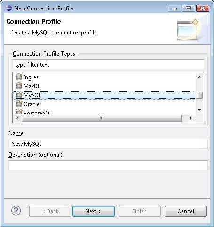Click the Cancel button
This screenshot has width=214, height=227.
pyautogui.click(x=186, y=211)
